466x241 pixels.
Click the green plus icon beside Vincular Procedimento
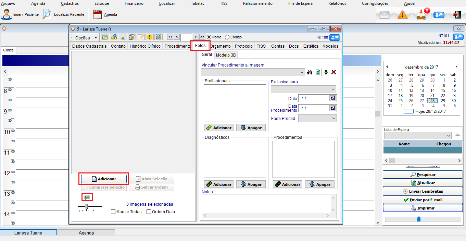[x=326, y=72]
